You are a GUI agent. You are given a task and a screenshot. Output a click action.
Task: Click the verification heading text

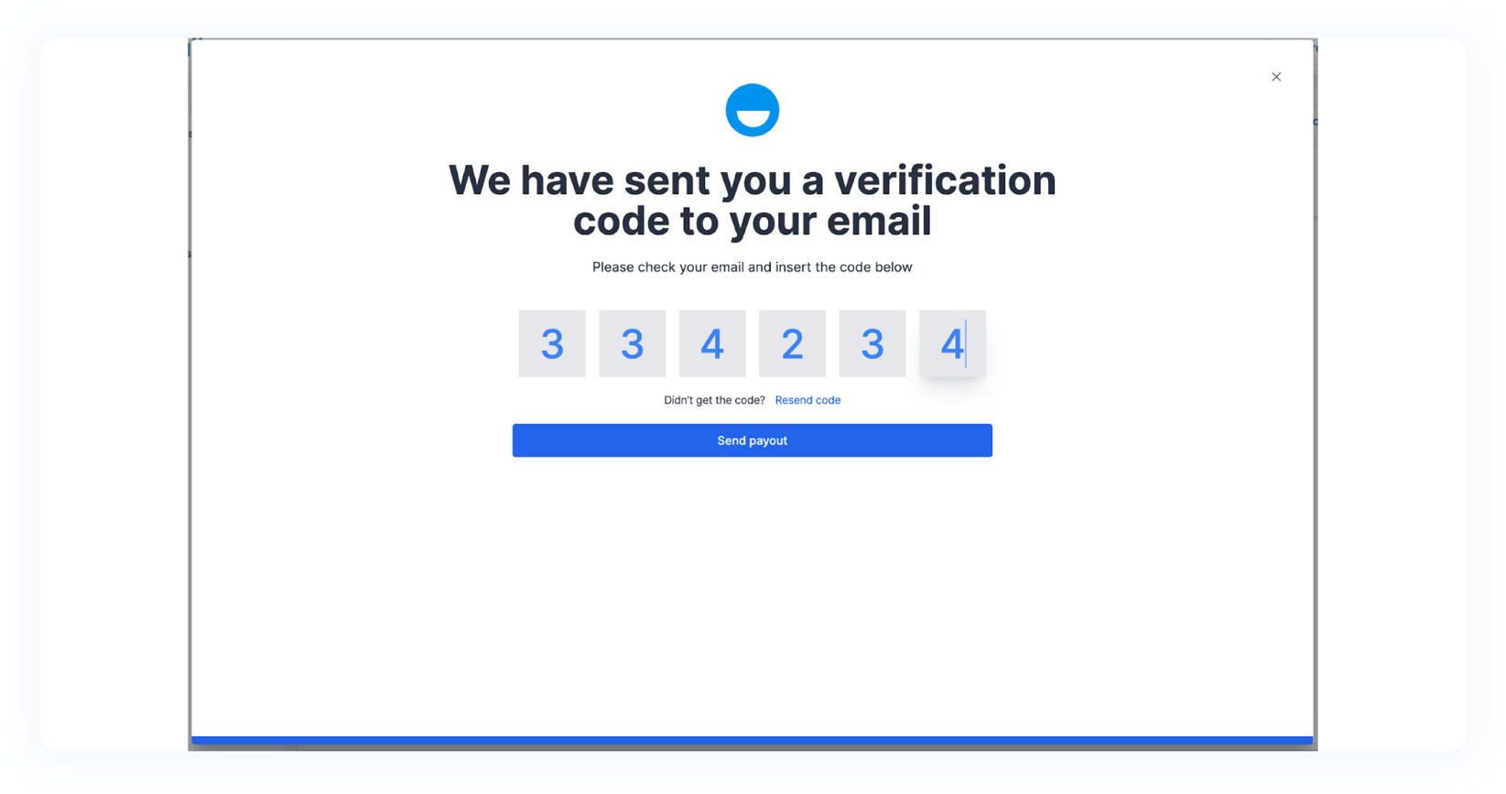point(751,200)
